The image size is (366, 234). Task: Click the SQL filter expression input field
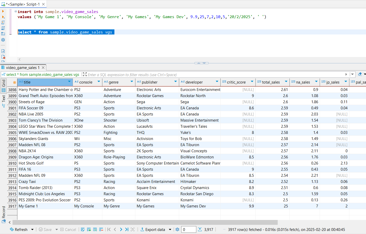click(x=215, y=75)
